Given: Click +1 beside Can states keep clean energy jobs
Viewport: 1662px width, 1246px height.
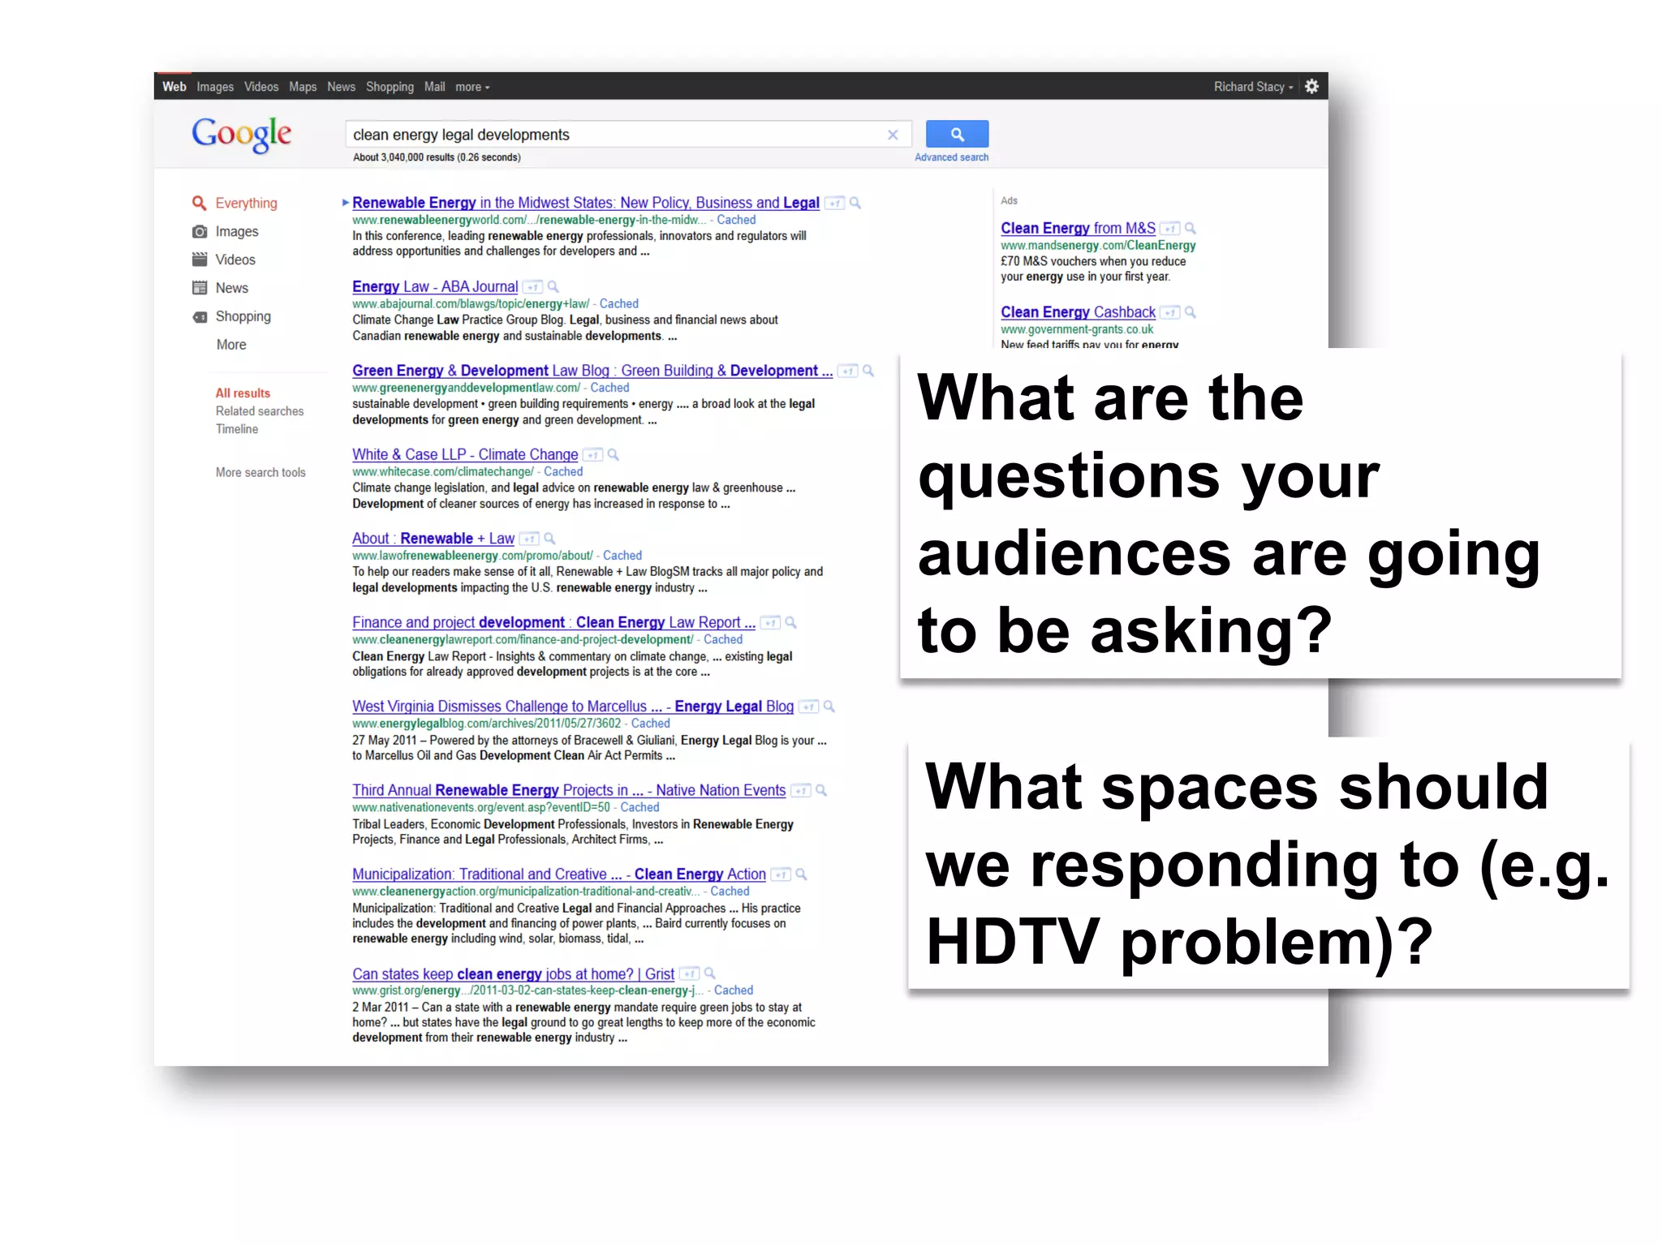Looking at the screenshot, I should point(689,974).
